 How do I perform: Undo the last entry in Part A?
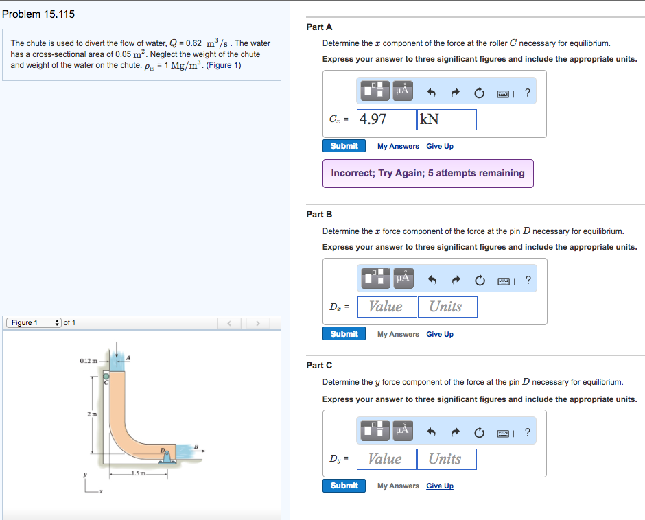(432, 91)
